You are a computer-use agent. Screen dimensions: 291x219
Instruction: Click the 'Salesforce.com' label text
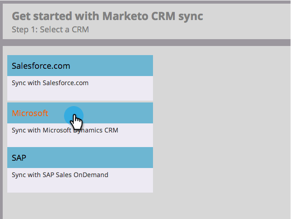[41, 66]
